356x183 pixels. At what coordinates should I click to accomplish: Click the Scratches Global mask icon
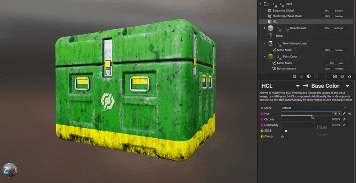270,11
